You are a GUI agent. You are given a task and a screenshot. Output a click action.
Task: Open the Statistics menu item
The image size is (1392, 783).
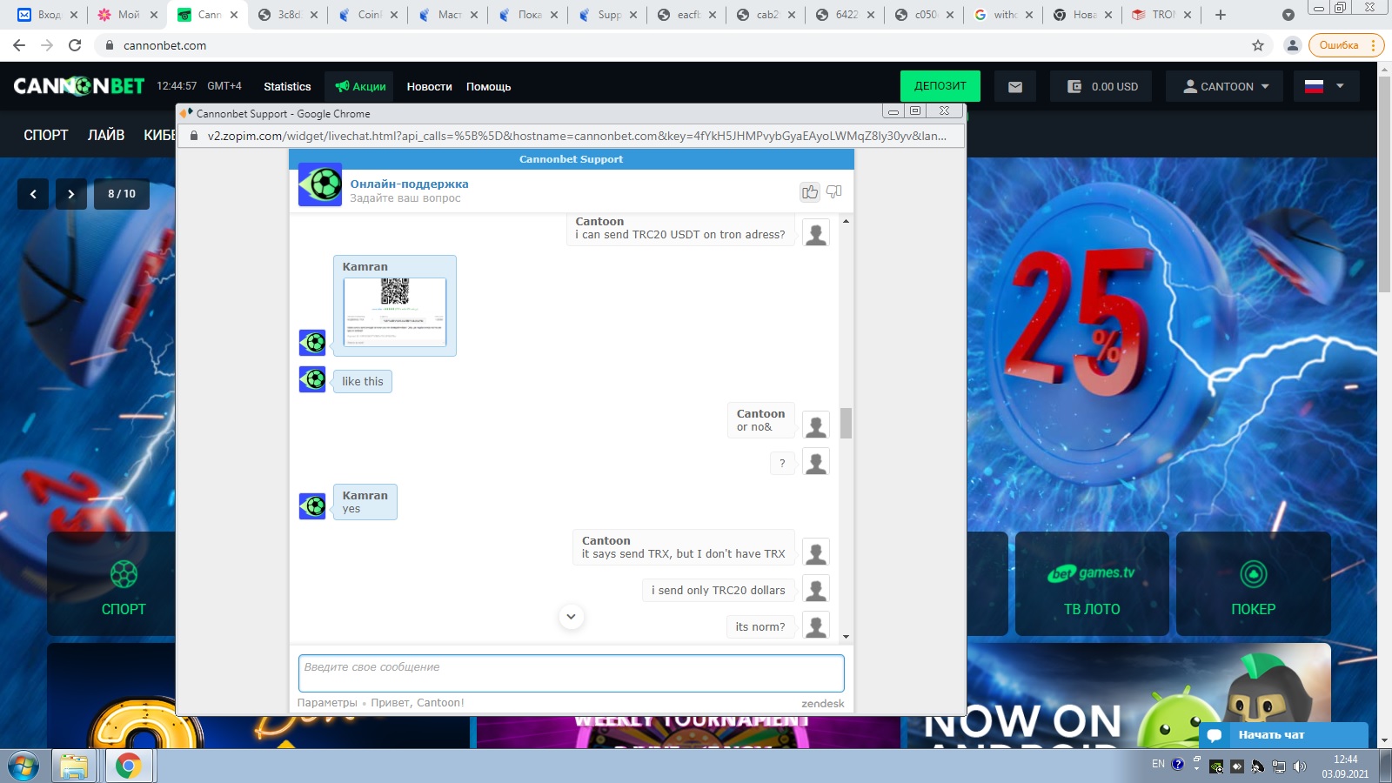[287, 86]
